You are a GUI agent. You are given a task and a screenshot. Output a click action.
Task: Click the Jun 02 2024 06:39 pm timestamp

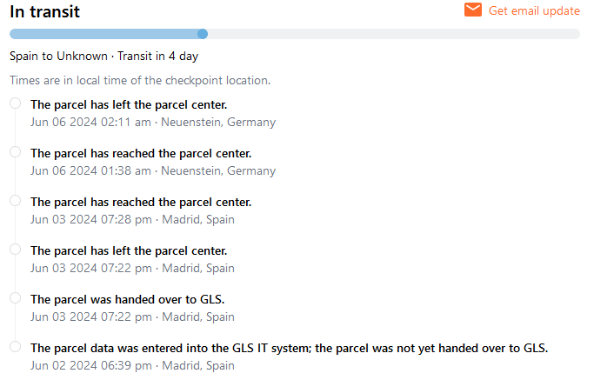point(90,365)
